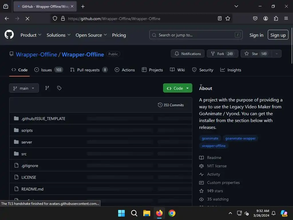This screenshot has height=220, width=293.
Task: Open the Wiki tab
Action: pyautogui.click(x=177, y=70)
